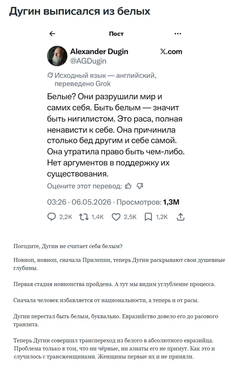Viewport: 243px width, 376px height.
Task: Share the post via upload arrow icon
Action: coord(181,217)
